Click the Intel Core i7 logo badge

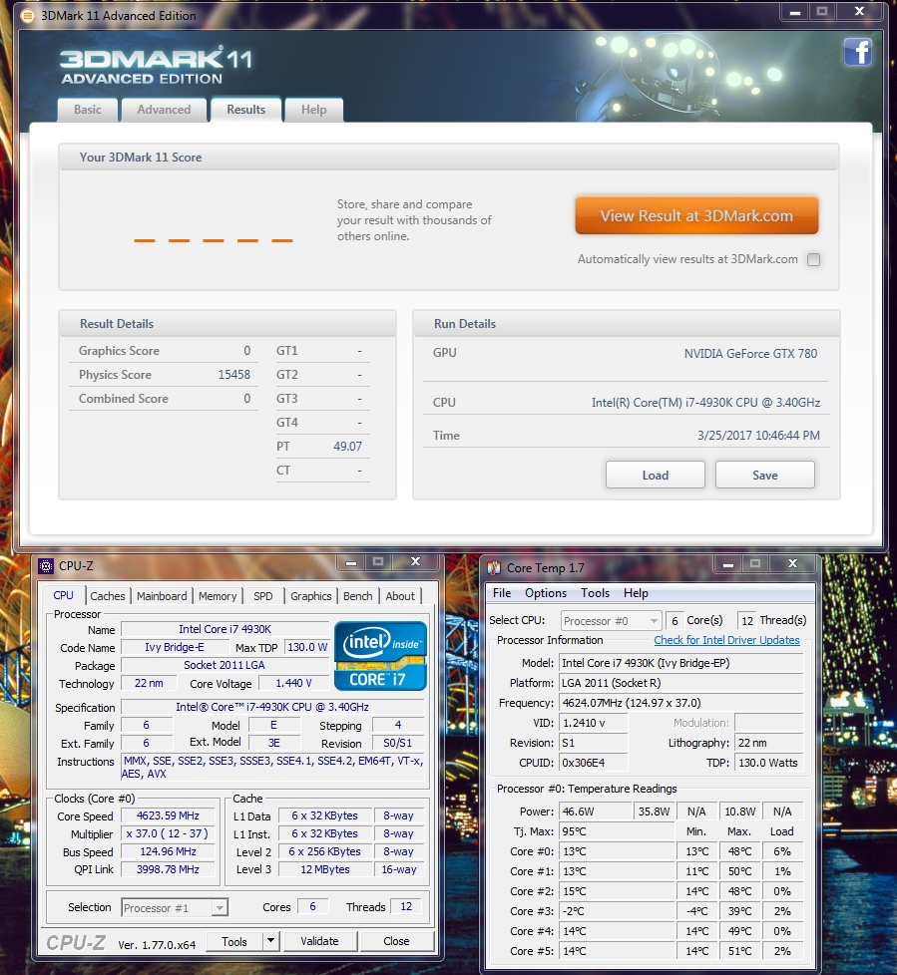click(x=380, y=656)
